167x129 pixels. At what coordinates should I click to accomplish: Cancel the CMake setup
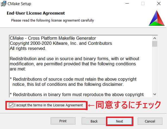150,121
